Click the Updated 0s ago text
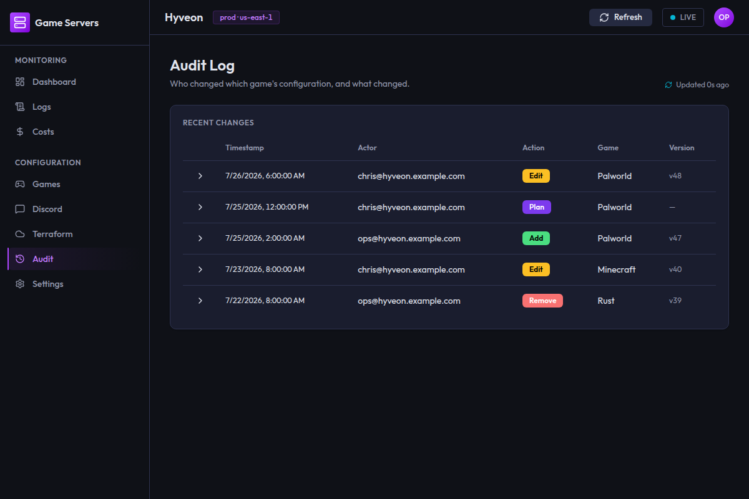 (702, 85)
